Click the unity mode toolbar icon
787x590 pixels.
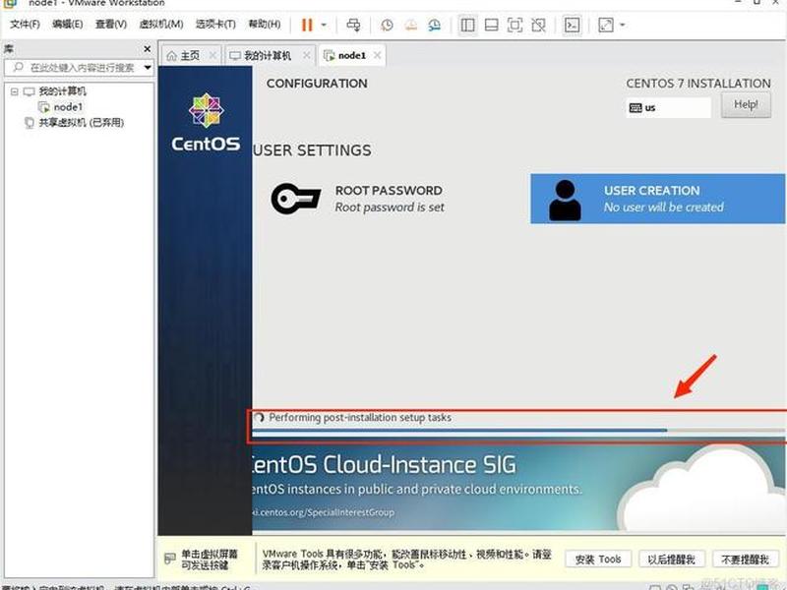(x=538, y=25)
